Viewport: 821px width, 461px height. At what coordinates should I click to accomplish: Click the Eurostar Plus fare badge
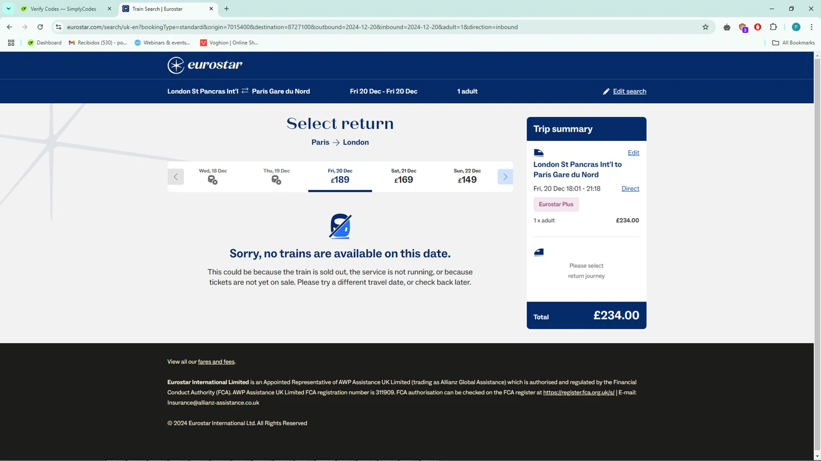[556, 204]
